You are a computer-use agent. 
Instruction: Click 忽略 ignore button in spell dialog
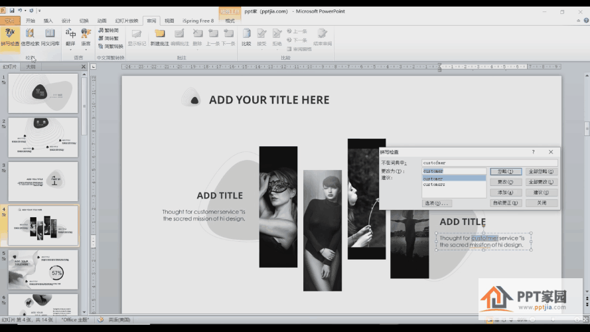click(x=506, y=171)
